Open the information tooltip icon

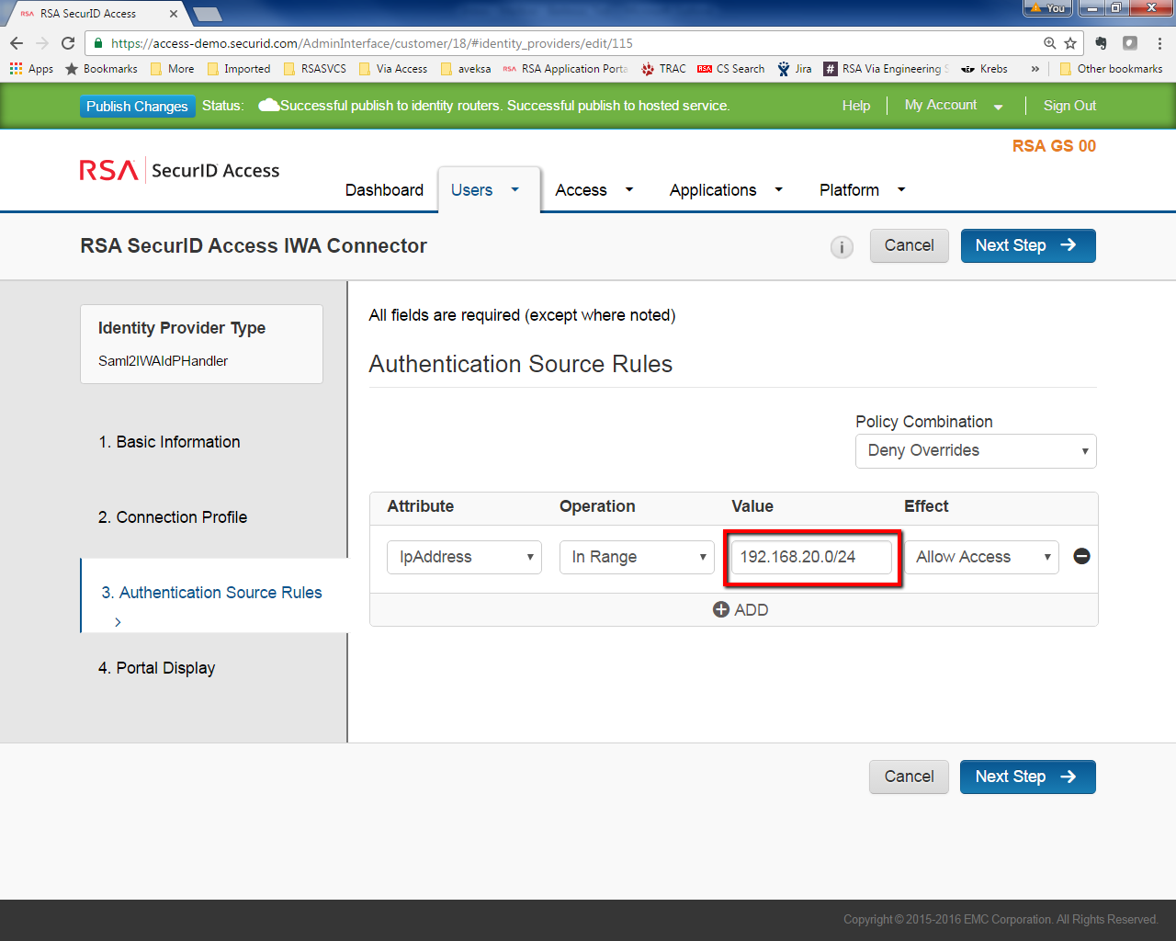842,246
